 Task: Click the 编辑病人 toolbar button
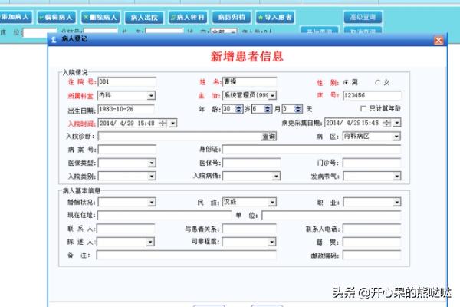[56, 16]
